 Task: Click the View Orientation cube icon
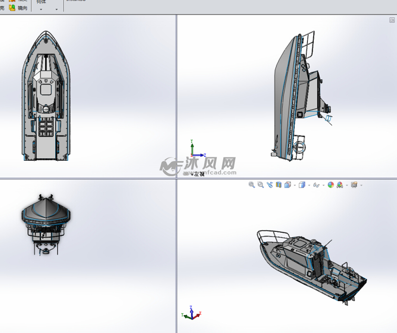coord(288,185)
